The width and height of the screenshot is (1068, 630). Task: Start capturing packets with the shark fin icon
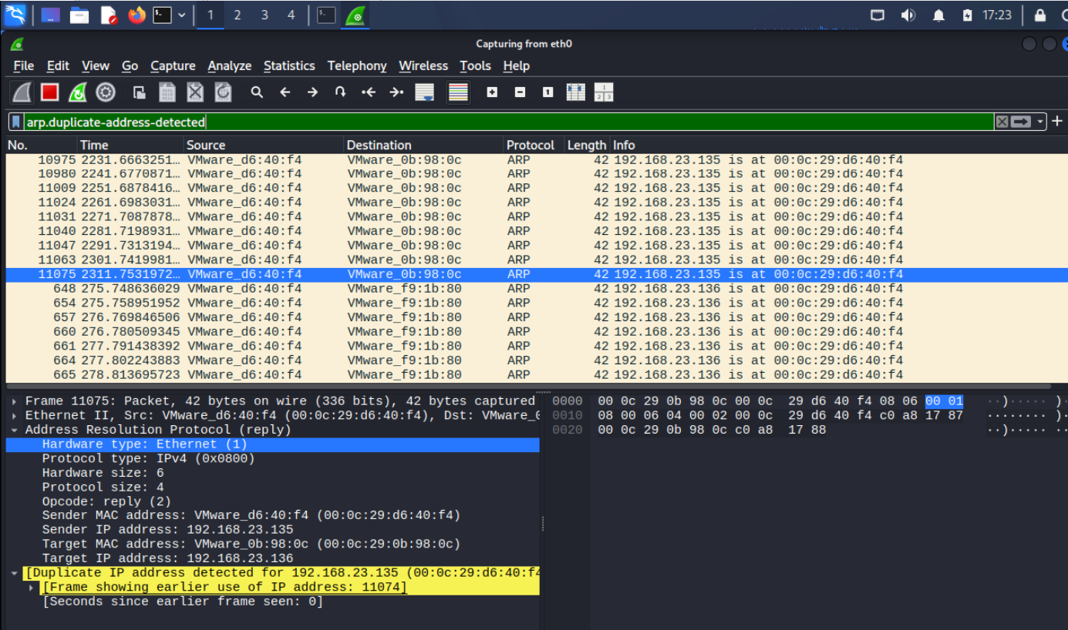22,92
